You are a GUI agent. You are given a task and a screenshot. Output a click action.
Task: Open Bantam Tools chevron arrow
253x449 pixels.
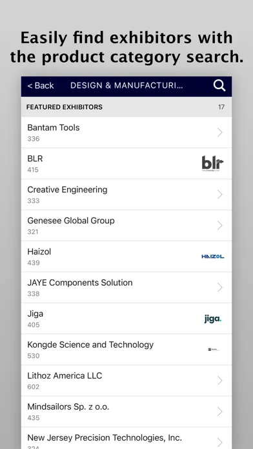(x=220, y=132)
